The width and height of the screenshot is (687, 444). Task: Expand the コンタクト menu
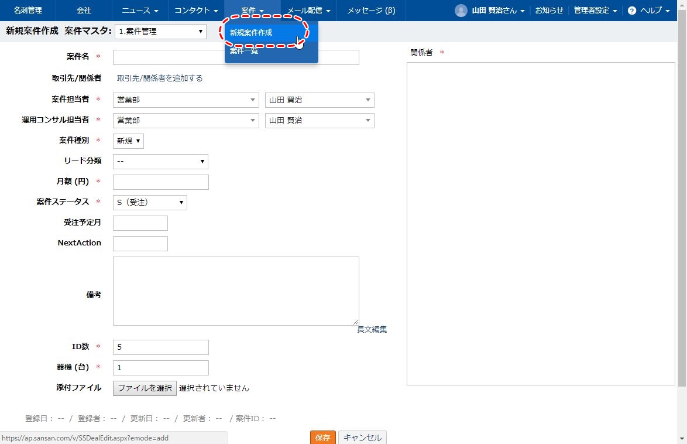click(196, 10)
